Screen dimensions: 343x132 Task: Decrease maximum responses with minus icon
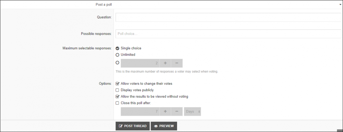(177, 63)
